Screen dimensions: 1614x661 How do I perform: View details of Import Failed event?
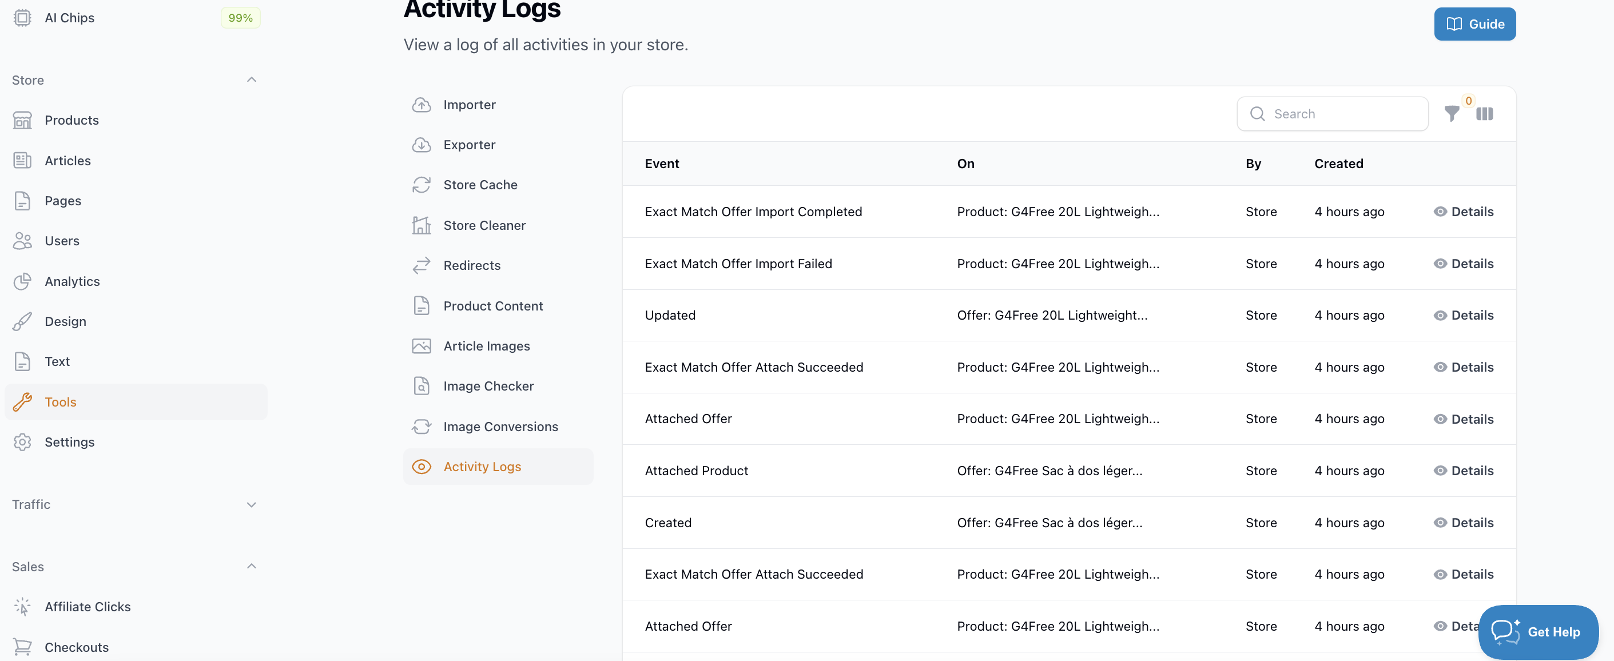click(1464, 264)
